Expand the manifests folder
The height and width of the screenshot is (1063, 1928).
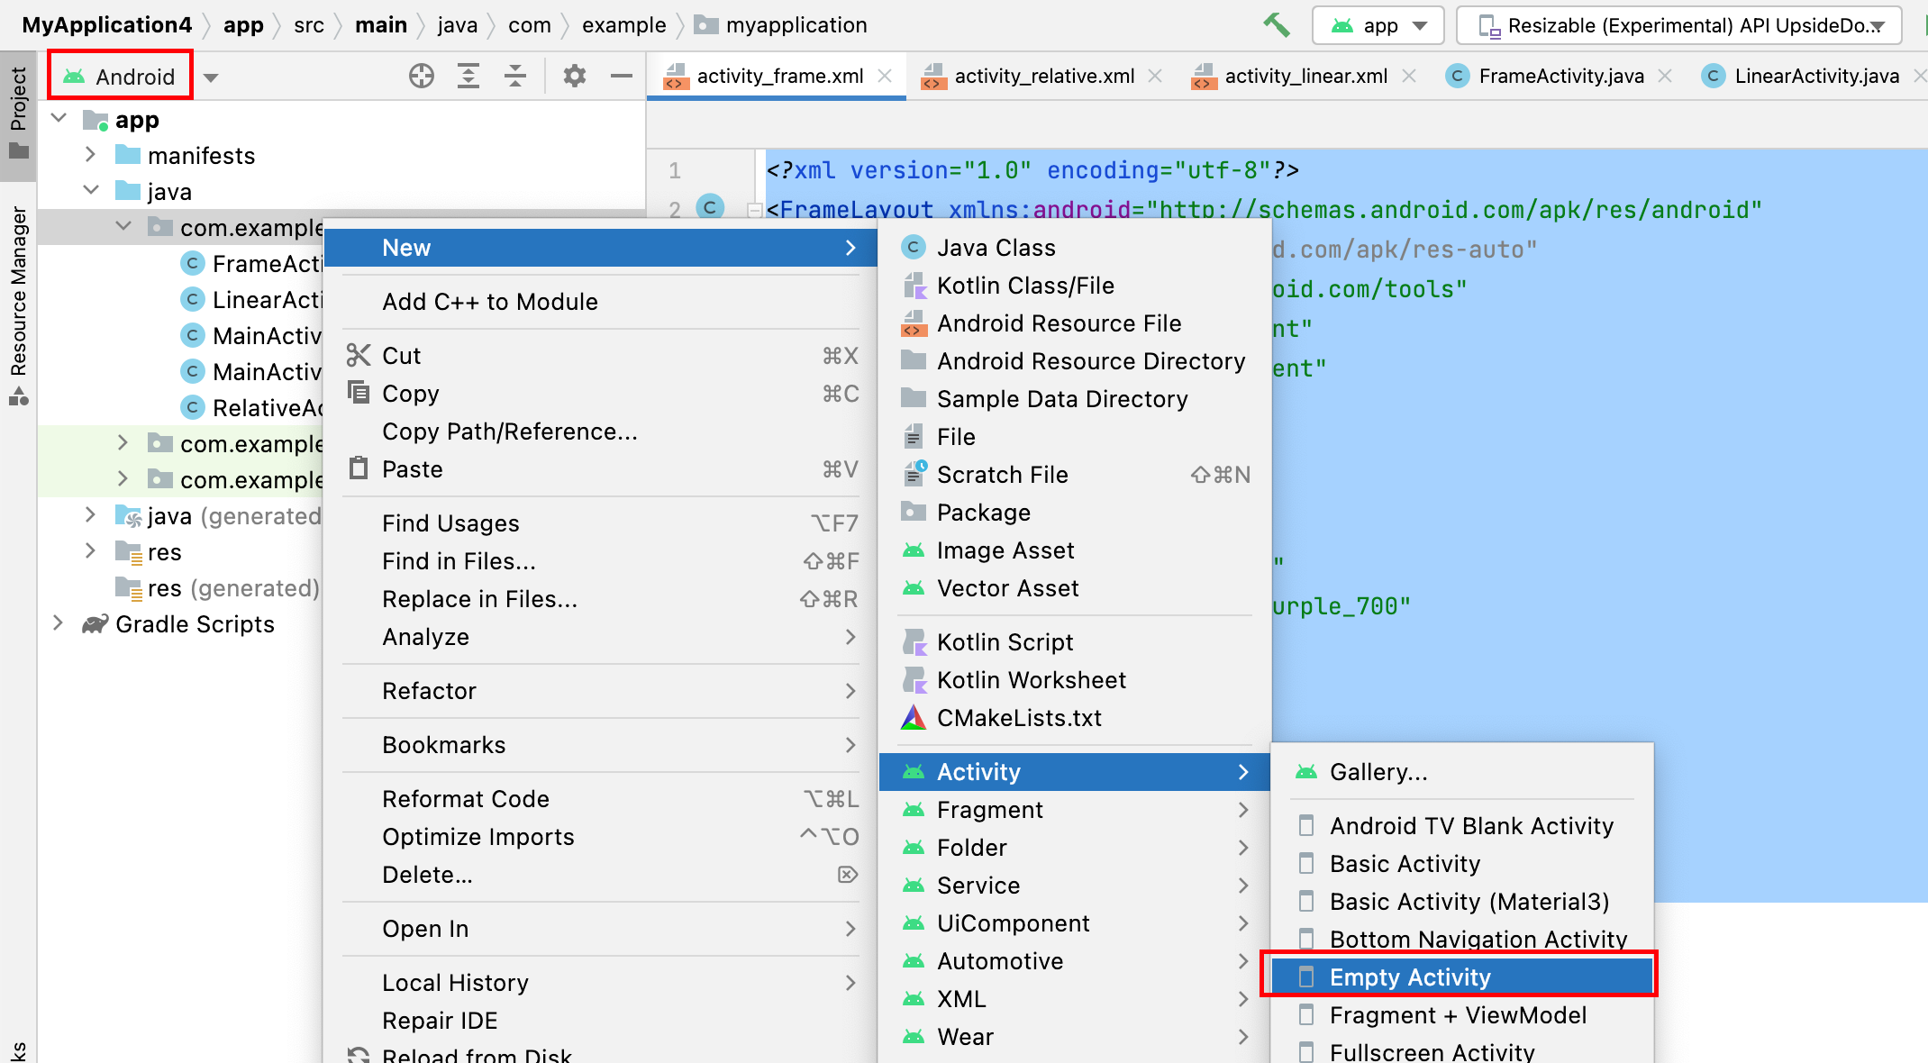pyautogui.click(x=90, y=155)
